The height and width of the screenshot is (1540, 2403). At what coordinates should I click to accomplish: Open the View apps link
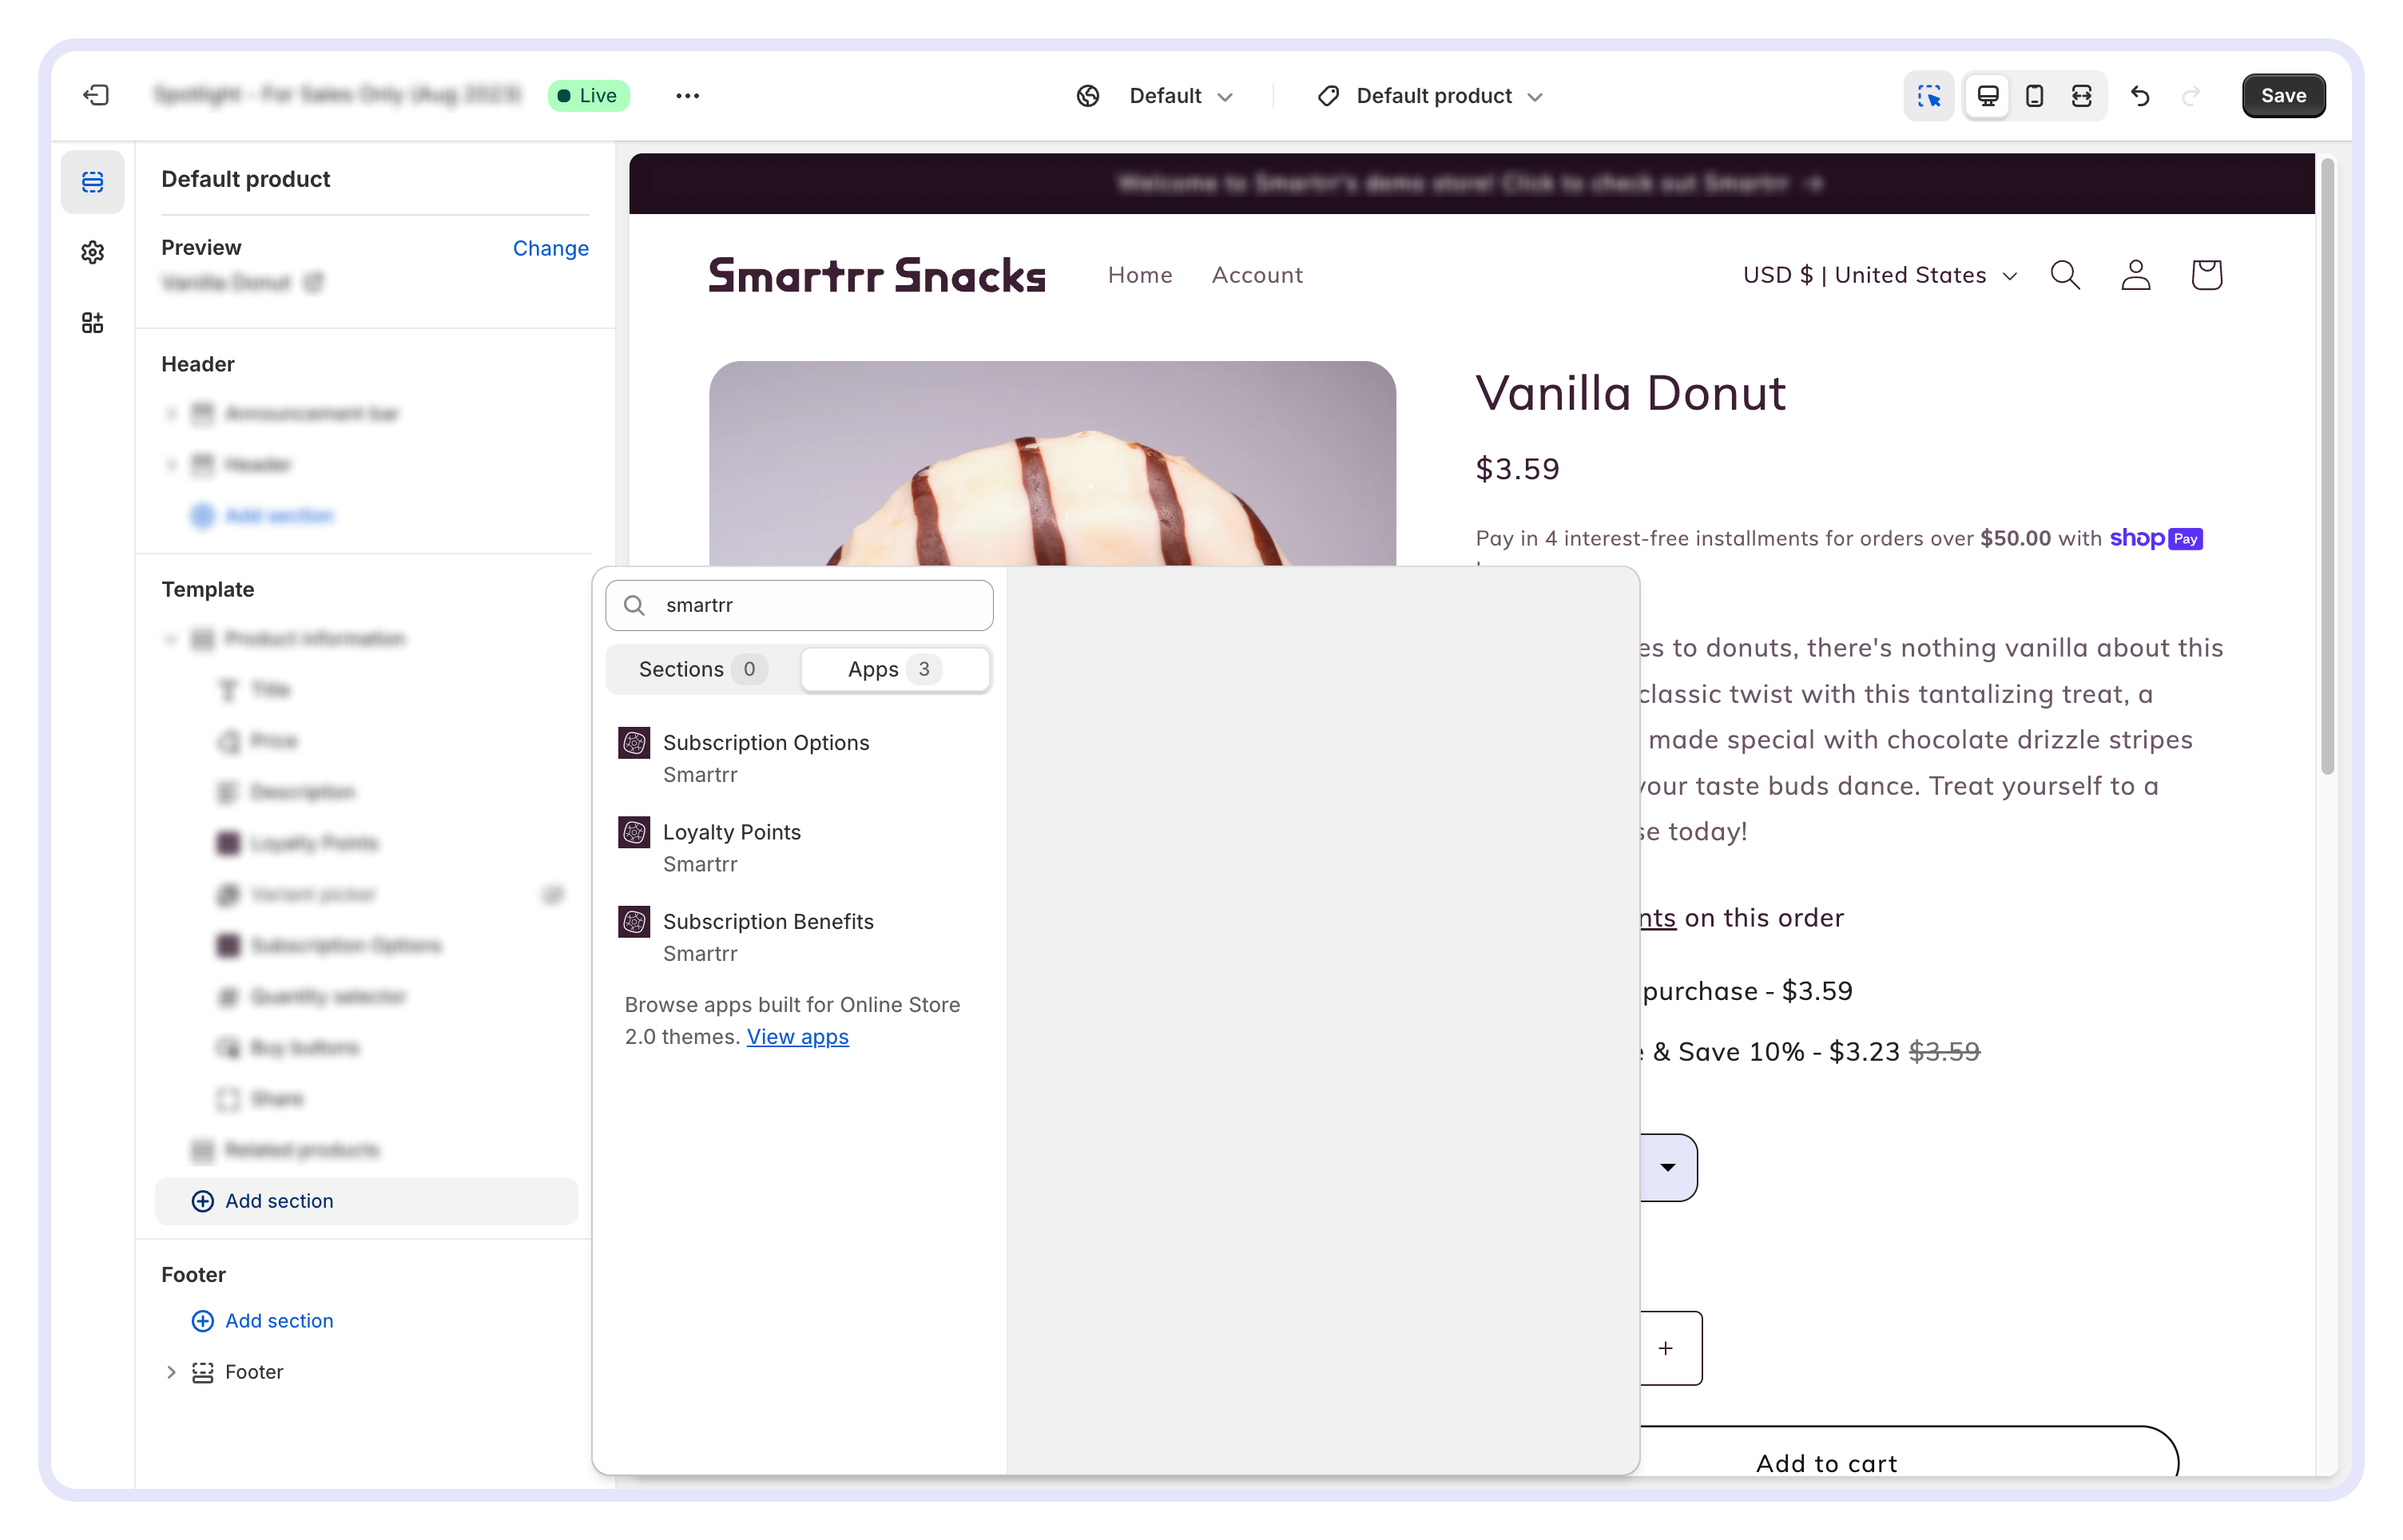[797, 1037]
